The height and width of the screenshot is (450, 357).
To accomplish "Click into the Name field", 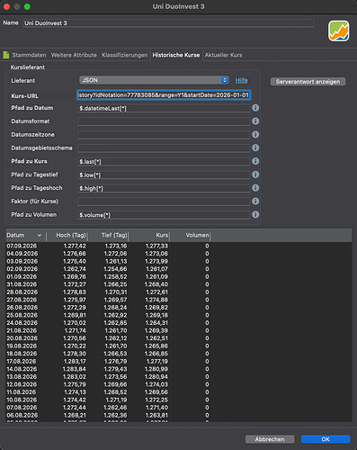I will click(168, 23).
